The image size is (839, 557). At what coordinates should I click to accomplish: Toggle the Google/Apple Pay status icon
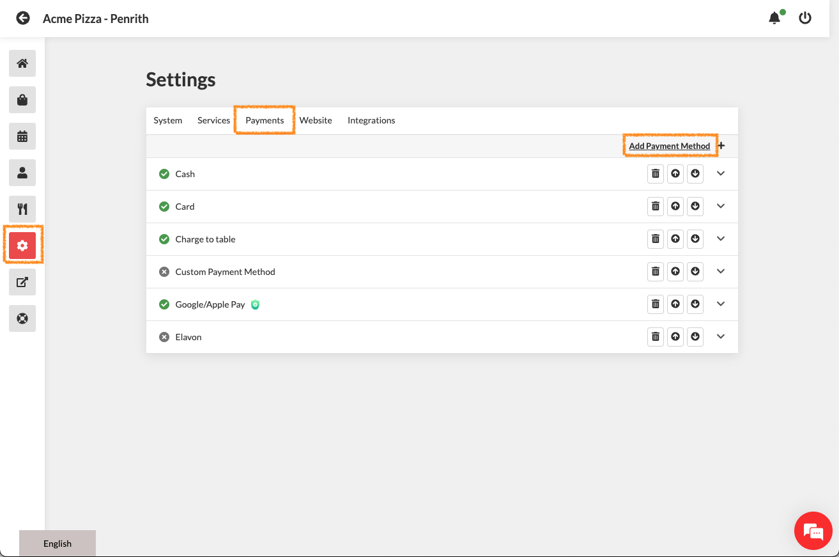point(164,304)
